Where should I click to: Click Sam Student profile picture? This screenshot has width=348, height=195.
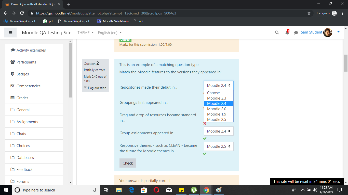328,32
